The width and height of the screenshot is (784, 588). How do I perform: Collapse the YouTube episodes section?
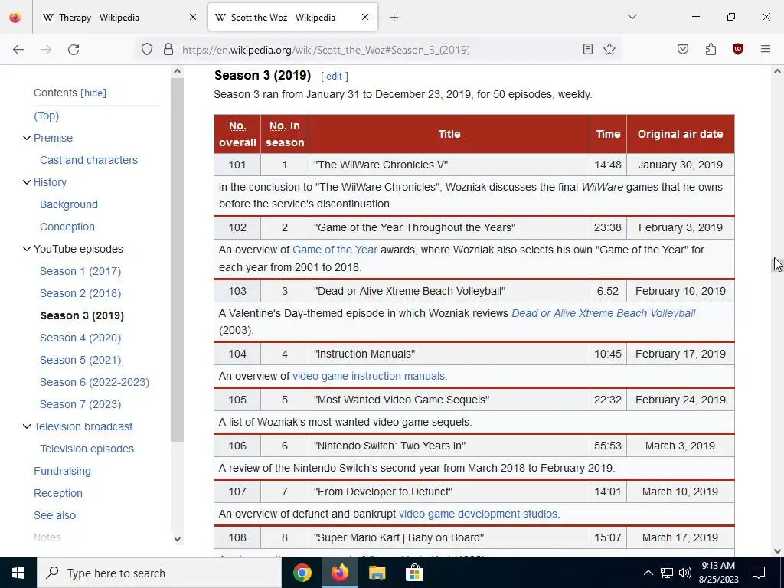tap(27, 249)
